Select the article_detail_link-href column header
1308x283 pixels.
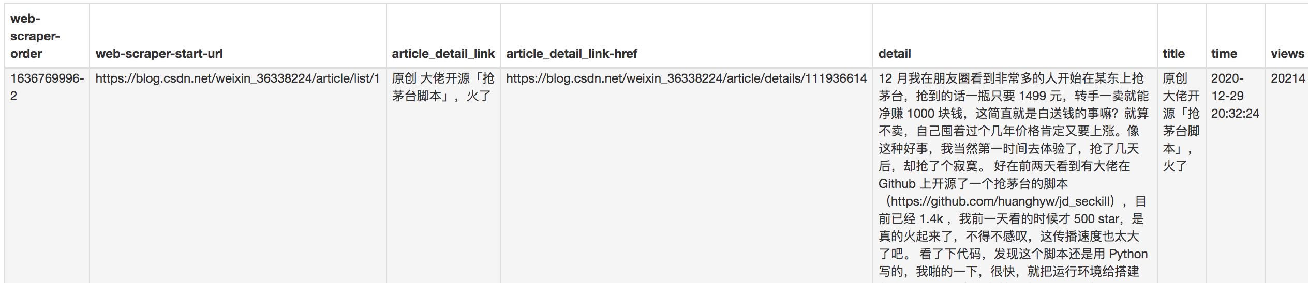click(572, 54)
